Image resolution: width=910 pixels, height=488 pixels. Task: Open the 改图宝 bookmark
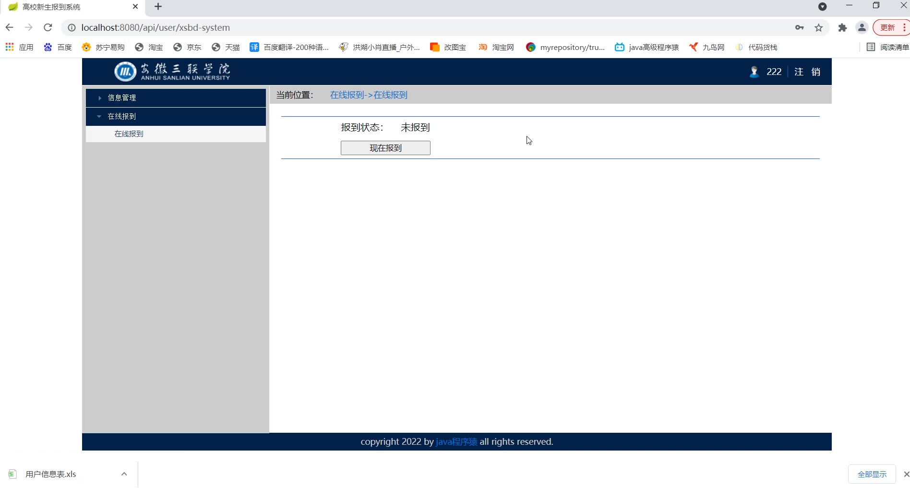pyautogui.click(x=448, y=47)
